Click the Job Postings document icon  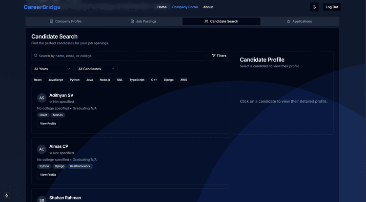point(132,21)
